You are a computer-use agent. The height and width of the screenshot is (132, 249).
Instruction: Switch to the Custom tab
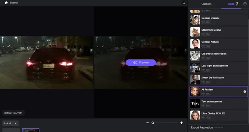206,4
